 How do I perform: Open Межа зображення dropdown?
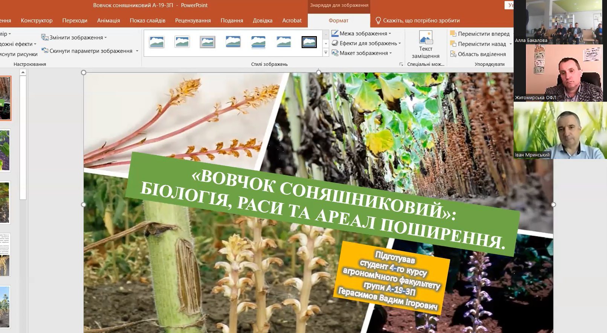365,33
